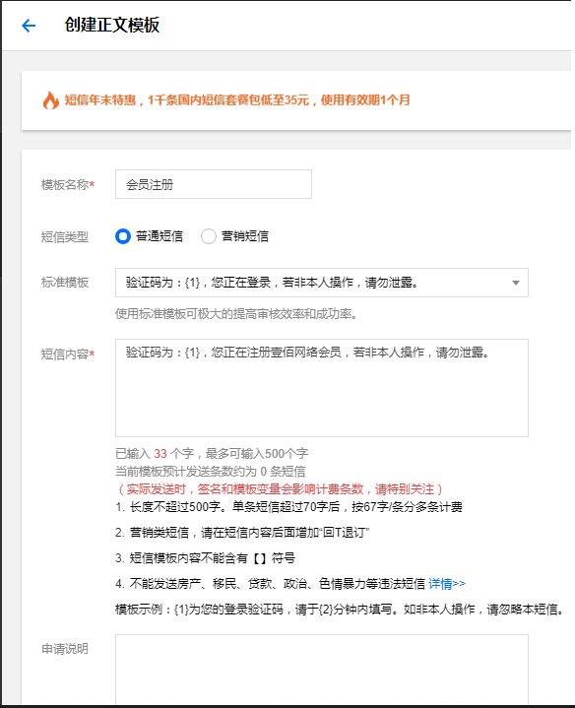Screen dimensions: 575x708
Task: Expand the 标准模板 dropdown arrow
Action: point(515,284)
